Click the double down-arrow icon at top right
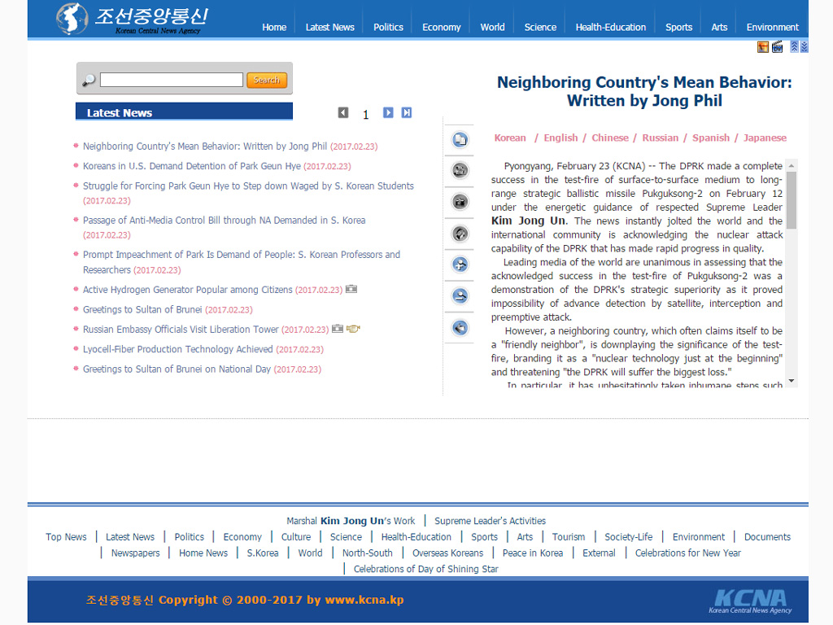 pos(805,46)
